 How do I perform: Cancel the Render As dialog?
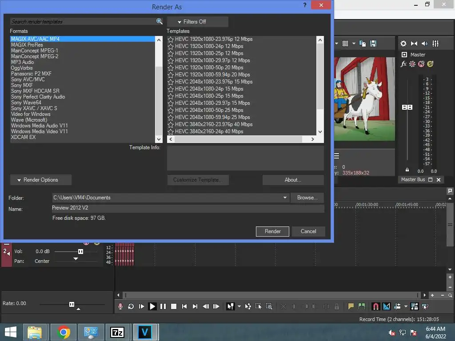[x=308, y=231]
